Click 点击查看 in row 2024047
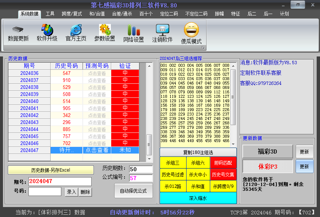Image resolution: width=320 pixels, height=217 pixels. point(97,150)
